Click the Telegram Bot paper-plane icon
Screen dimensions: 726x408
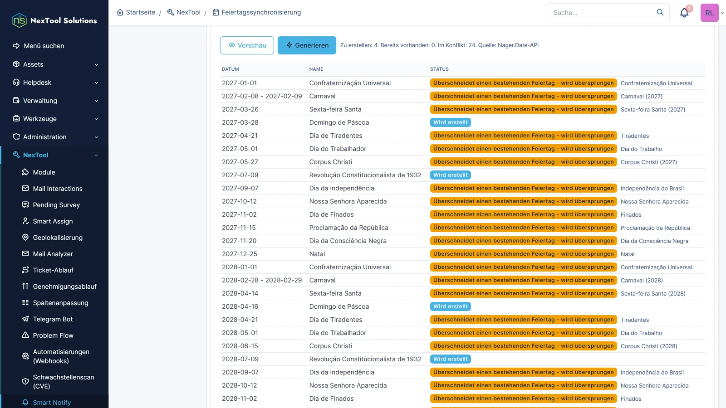(x=25, y=319)
